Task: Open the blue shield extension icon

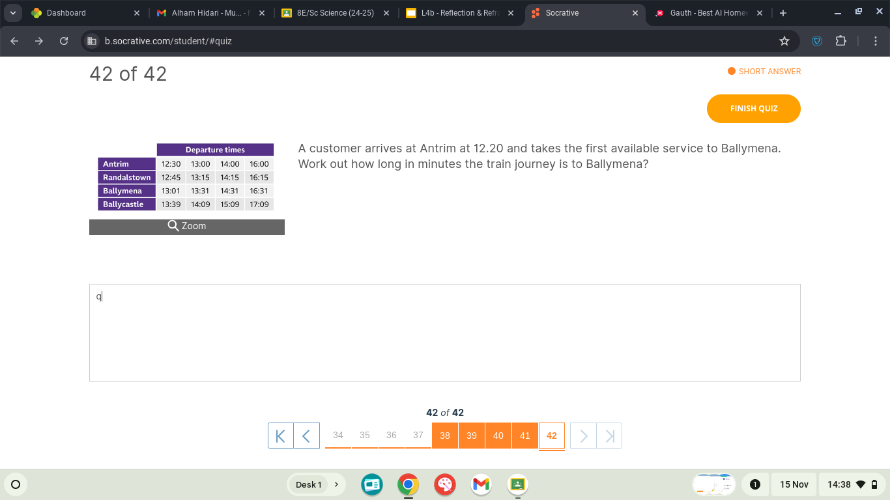Action: click(817, 41)
